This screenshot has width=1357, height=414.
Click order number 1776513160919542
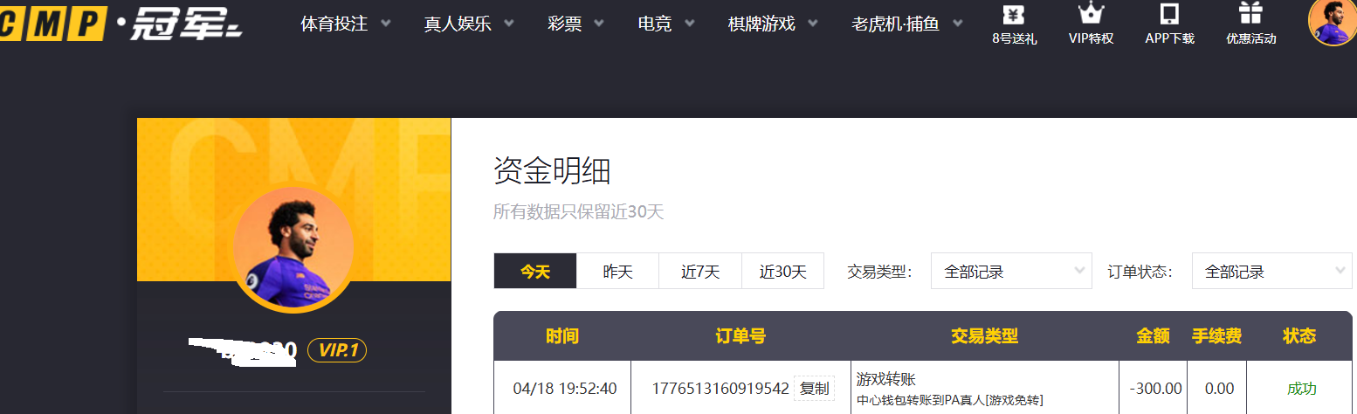click(720, 389)
